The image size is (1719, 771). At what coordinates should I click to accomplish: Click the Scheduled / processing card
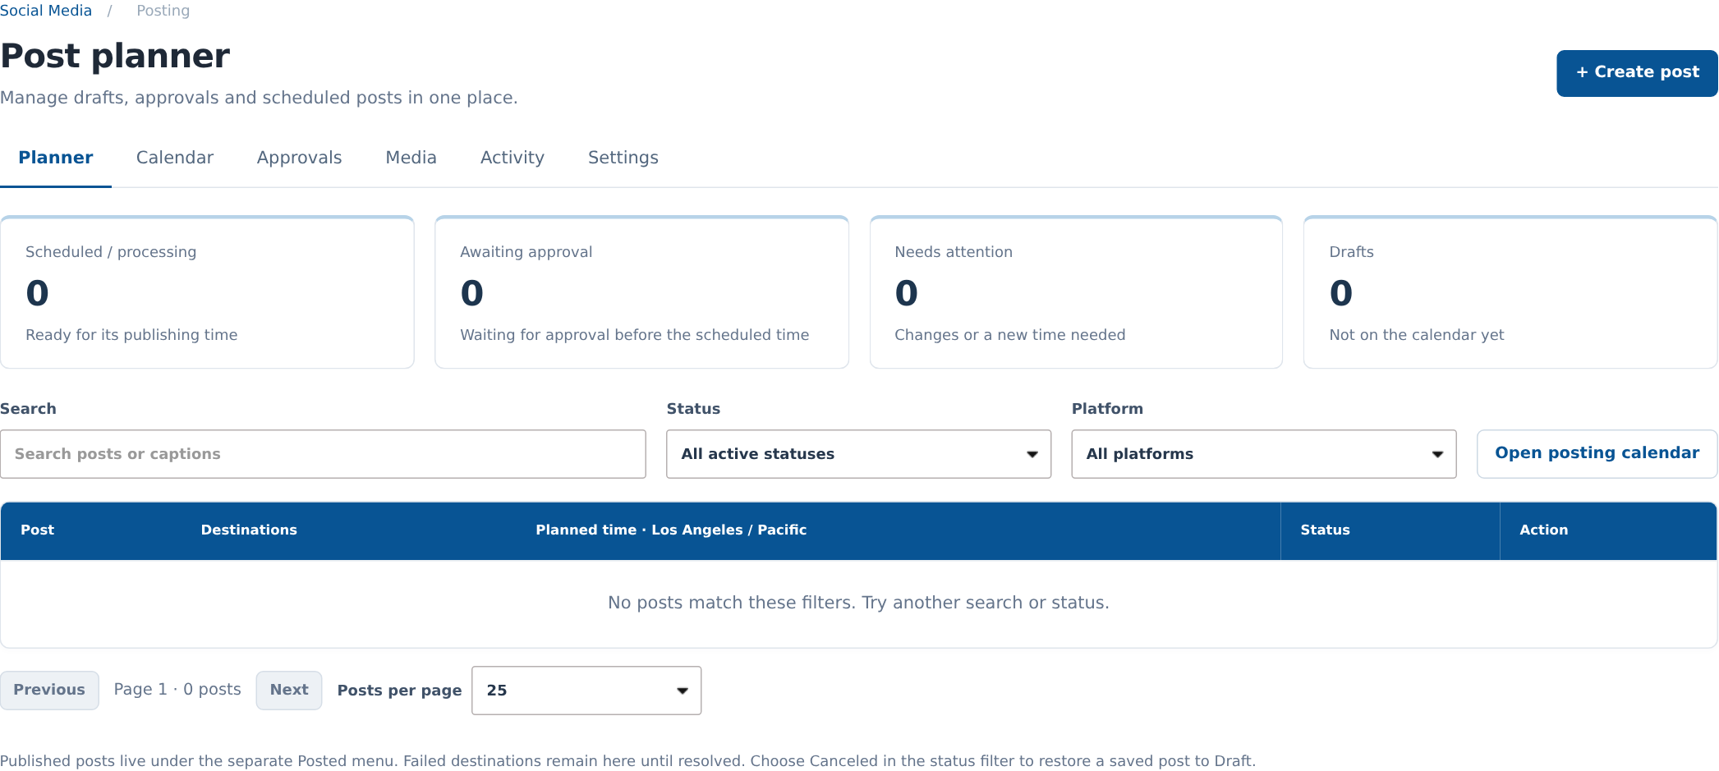207,292
